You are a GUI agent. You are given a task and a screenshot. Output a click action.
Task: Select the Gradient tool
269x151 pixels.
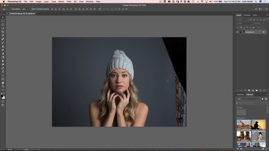(x=3, y=57)
